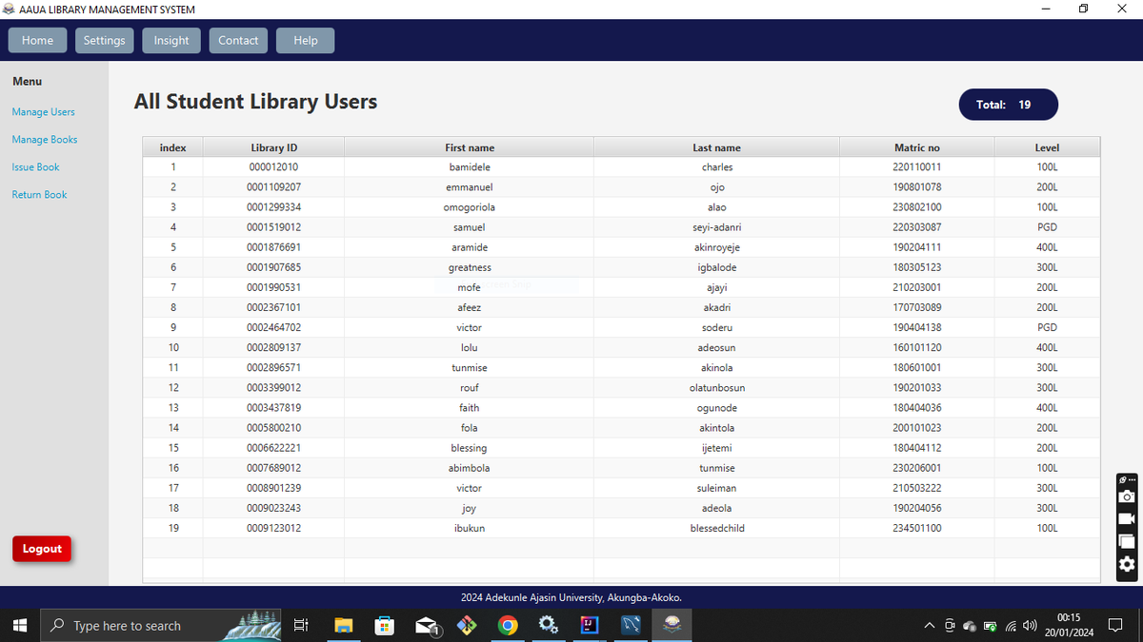The width and height of the screenshot is (1143, 642).
Task: Click last name ijetemi
Action: [716, 448]
